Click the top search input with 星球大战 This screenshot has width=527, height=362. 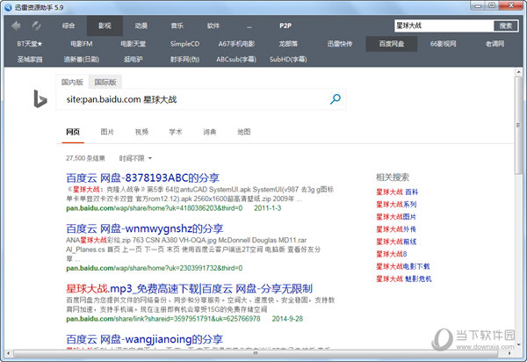444,25
